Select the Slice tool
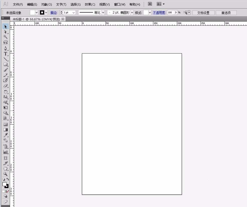247x207 pixels. (x=6, y=163)
